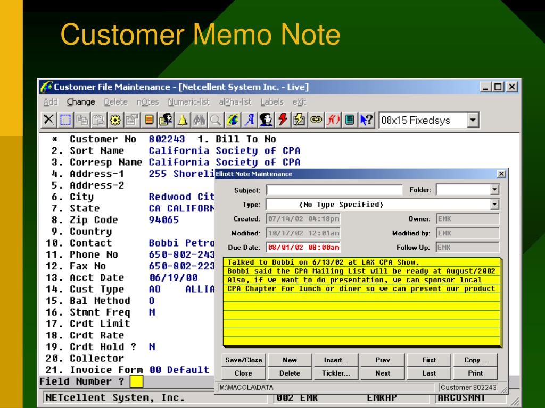The image size is (545, 408).
Task: Open the Numeric-list menu
Action: pos(189,101)
